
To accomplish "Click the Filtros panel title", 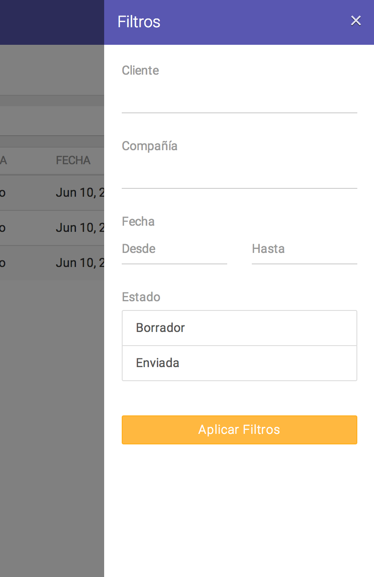I will click(138, 21).
